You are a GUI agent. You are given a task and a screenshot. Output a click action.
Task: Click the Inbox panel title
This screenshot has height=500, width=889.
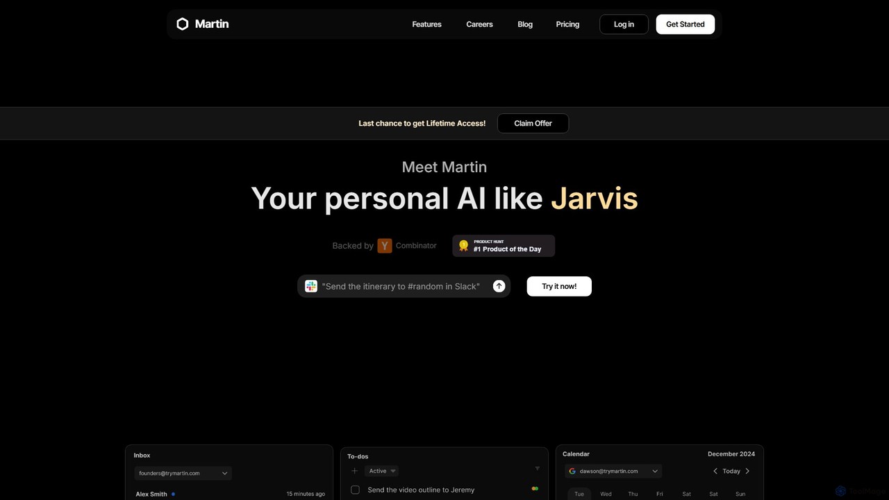tap(142, 456)
